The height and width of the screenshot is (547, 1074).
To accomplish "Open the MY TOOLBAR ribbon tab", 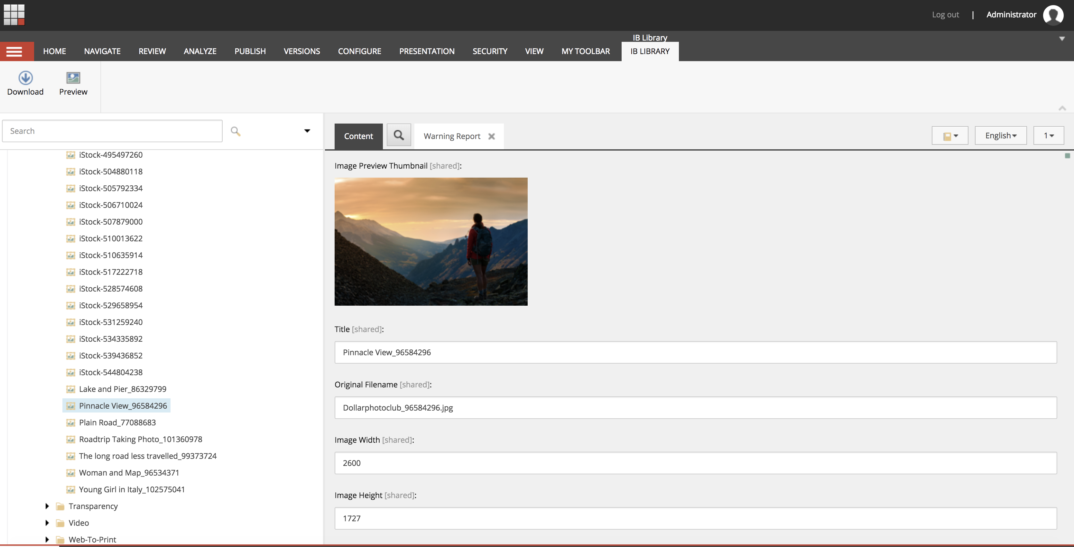I will pyautogui.click(x=585, y=51).
